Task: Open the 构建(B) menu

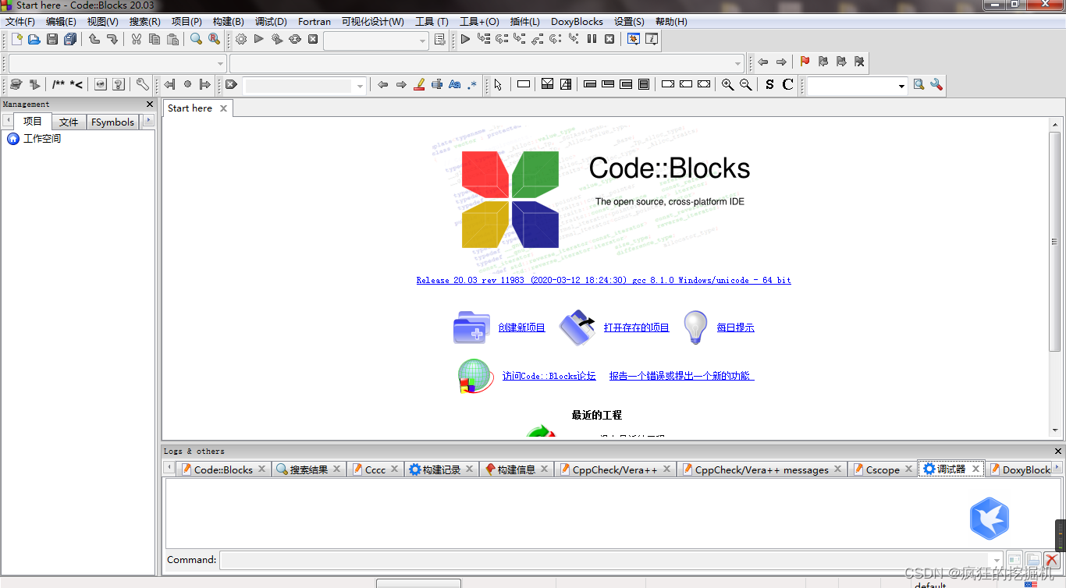Action: [228, 22]
